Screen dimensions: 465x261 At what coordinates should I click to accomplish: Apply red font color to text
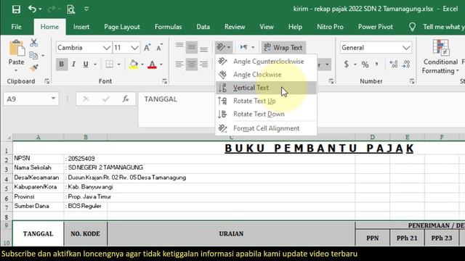tap(152, 65)
